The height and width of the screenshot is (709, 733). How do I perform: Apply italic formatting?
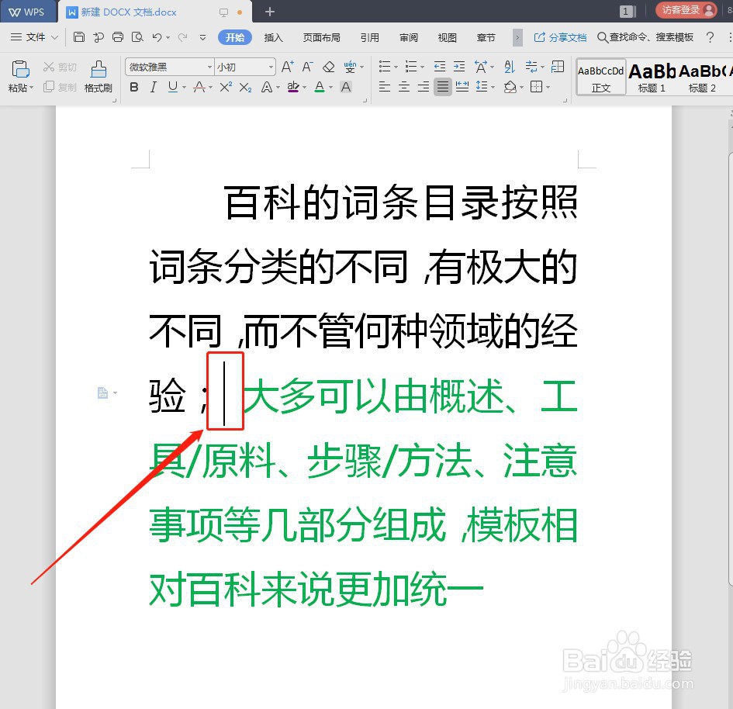153,87
